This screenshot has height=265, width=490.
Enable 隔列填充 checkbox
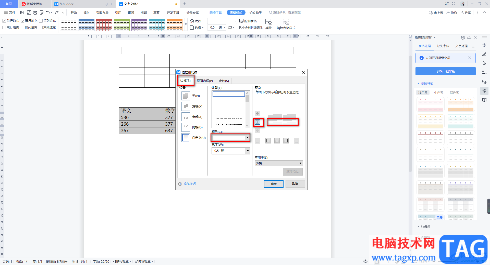22,28
